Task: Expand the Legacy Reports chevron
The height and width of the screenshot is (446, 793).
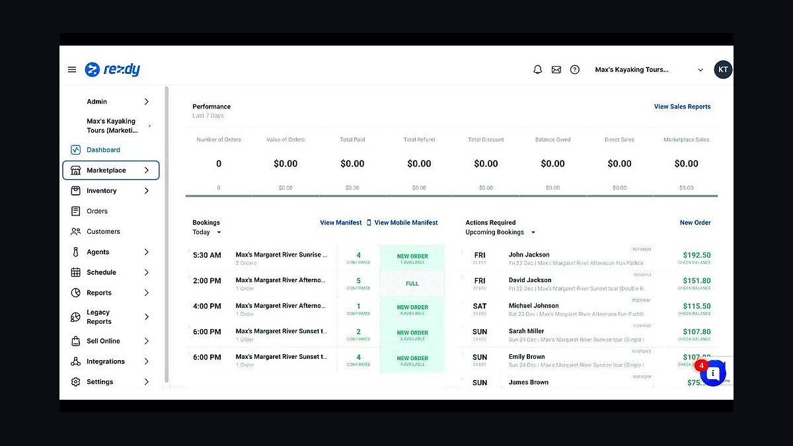Action: coord(146,317)
